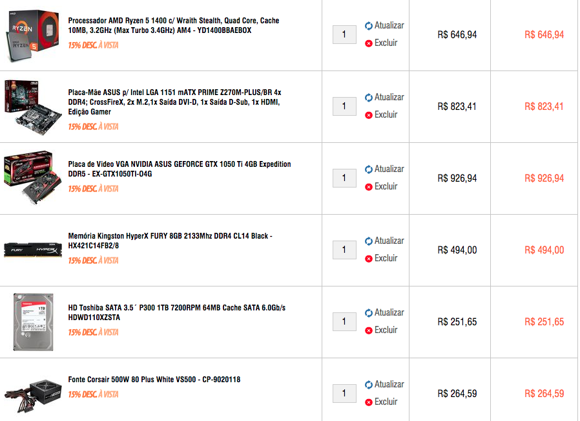Screen dimensions: 580x421
Task: Click the refresh icon for Kingston HyperX memory
Action: click(368, 241)
